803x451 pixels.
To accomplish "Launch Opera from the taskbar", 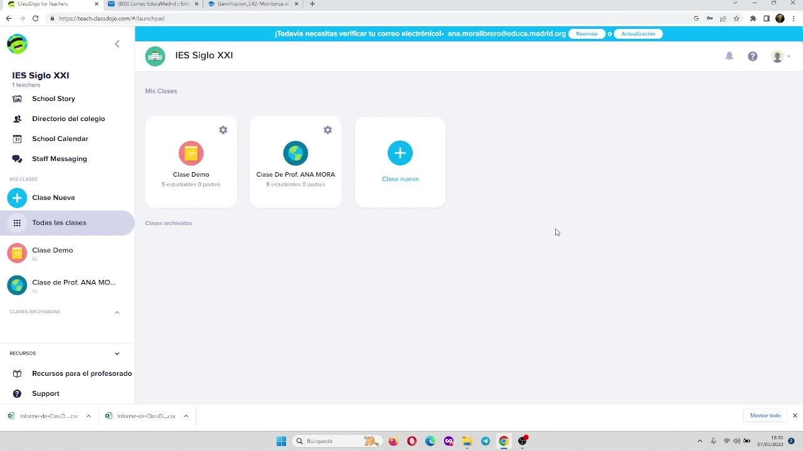I will click(x=412, y=441).
